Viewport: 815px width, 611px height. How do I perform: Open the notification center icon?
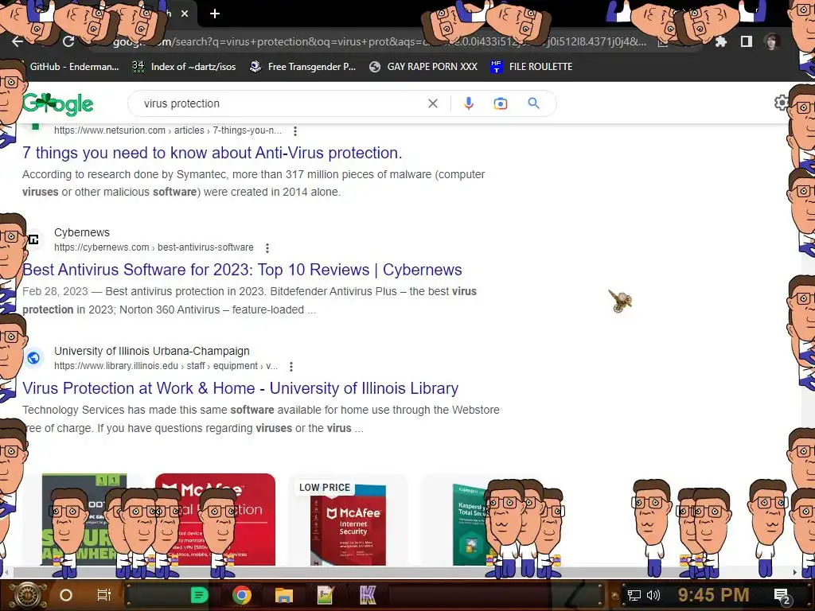click(x=782, y=596)
